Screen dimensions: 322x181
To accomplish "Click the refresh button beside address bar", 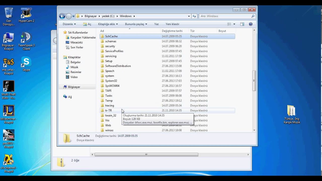I will coord(194,16).
